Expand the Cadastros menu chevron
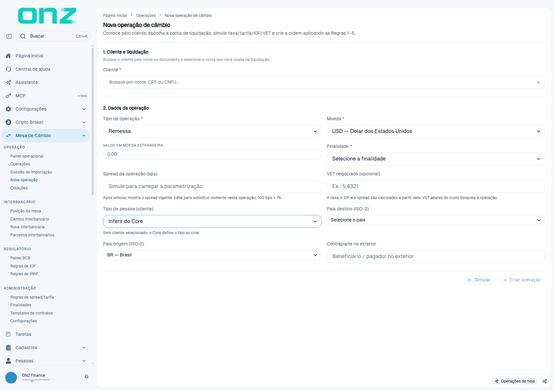Image resolution: width=554 pixels, height=390 pixels. (84, 348)
